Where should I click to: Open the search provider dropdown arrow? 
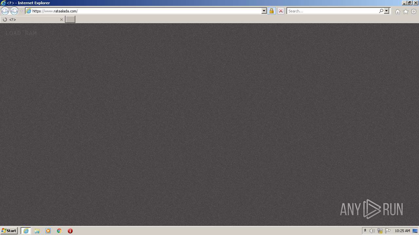click(387, 11)
